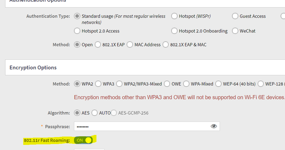Select 802.1X EAP authentication method

(x=98, y=45)
